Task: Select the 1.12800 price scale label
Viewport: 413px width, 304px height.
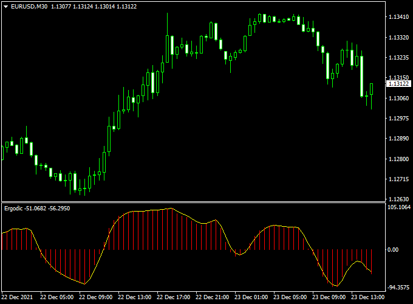Action: point(399,159)
